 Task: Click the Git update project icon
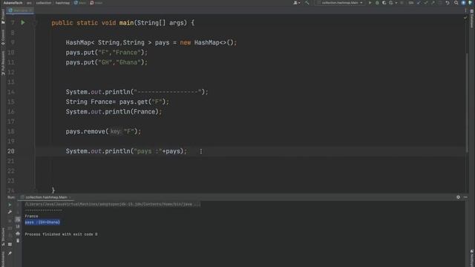tap(419, 3)
